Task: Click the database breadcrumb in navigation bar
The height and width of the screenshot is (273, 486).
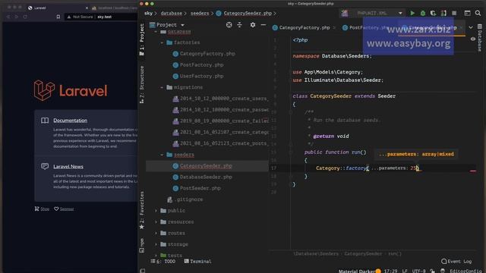Action: [x=172, y=14]
